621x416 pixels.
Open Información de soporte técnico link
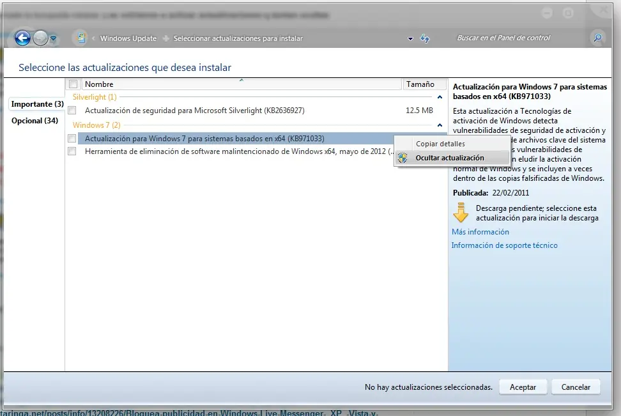point(505,245)
